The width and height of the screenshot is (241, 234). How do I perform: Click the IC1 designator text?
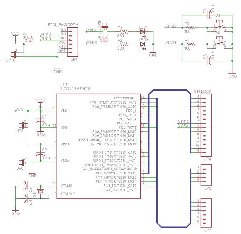point(64,85)
